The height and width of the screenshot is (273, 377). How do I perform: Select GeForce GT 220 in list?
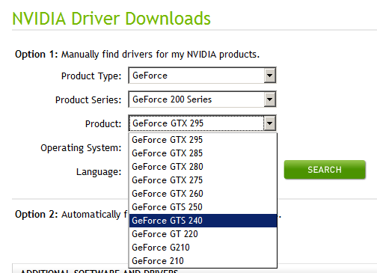click(203, 234)
